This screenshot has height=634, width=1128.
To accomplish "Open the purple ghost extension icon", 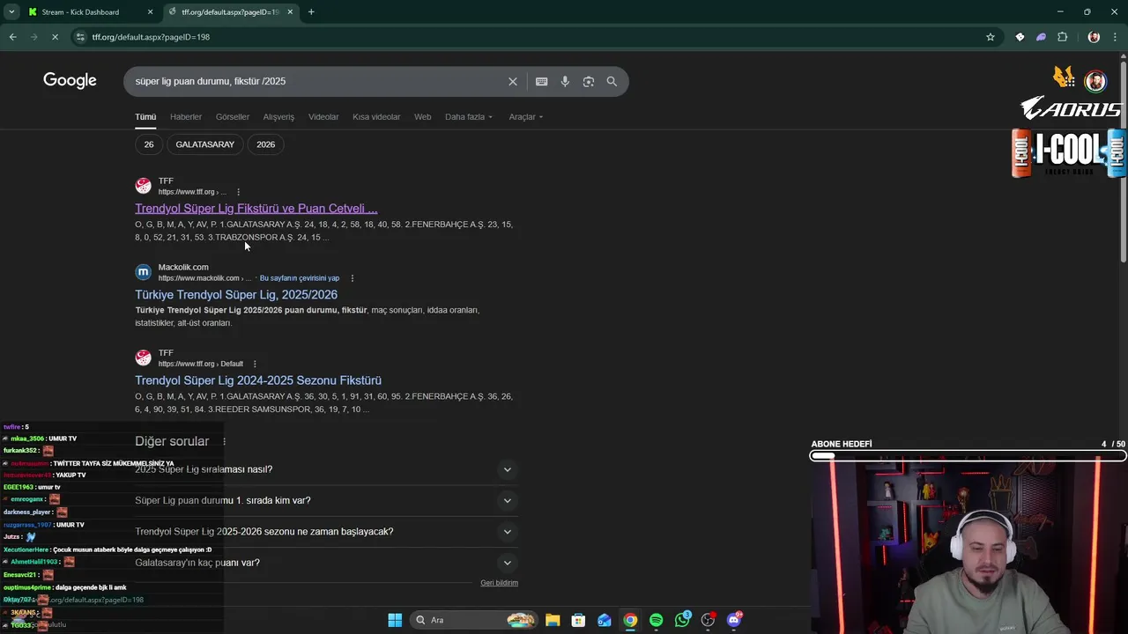I will 1041,37.
